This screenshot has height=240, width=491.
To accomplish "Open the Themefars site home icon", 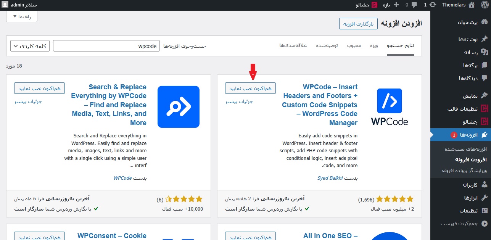I will coord(472,5).
